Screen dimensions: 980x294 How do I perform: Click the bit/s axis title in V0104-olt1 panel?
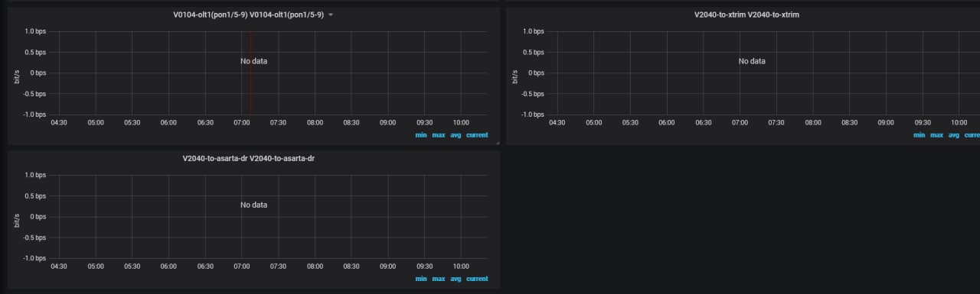tap(17, 76)
